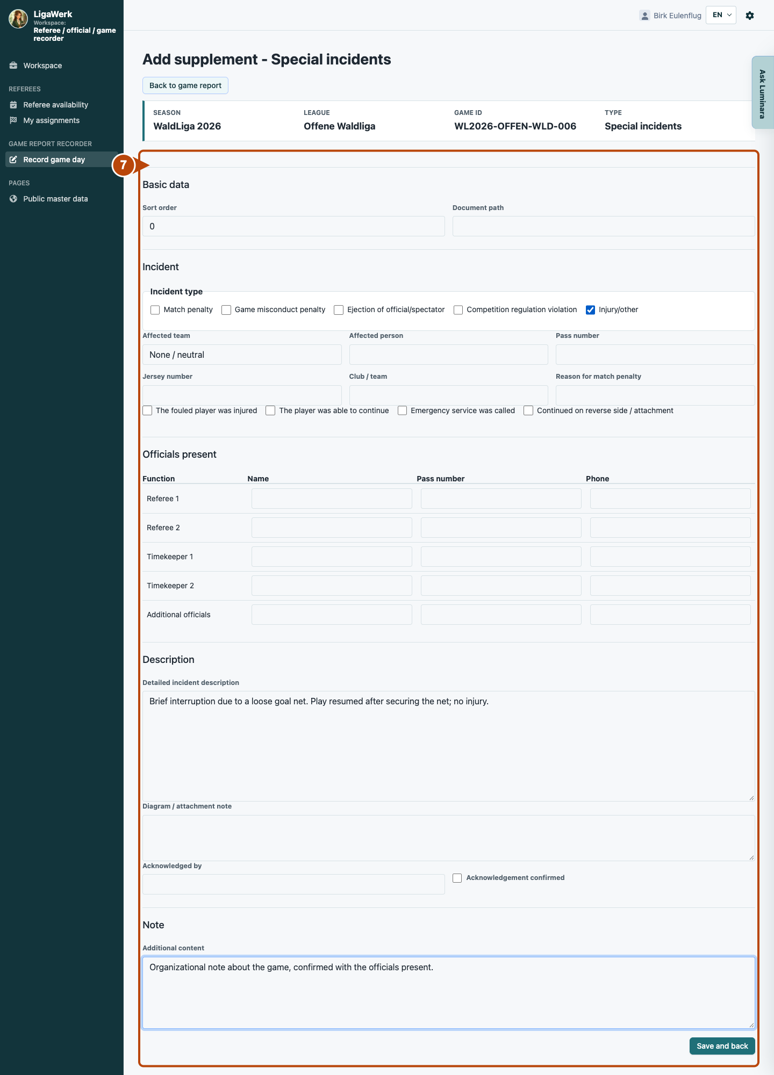This screenshot has height=1075, width=774.
Task: Uncheck the Injury/other checkbox
Action: (x=591, y=310)
